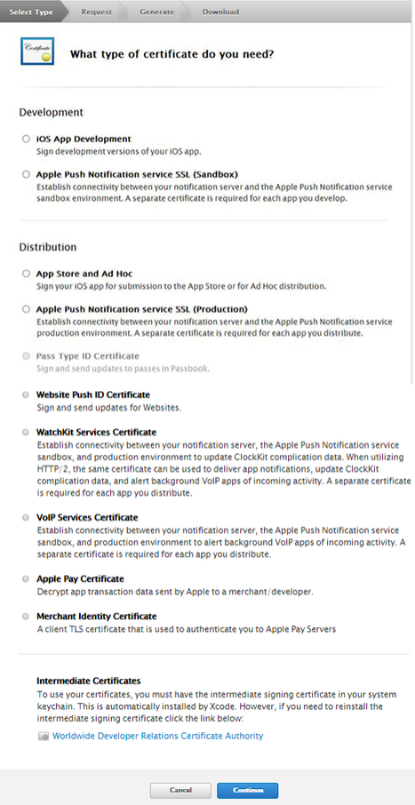Choose Apple Pay Certificate option
Image resolution: width=415 pixels, height=805 pixels.
coord(26,579)
